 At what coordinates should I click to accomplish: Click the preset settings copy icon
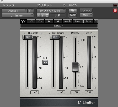tap(47, 15)
